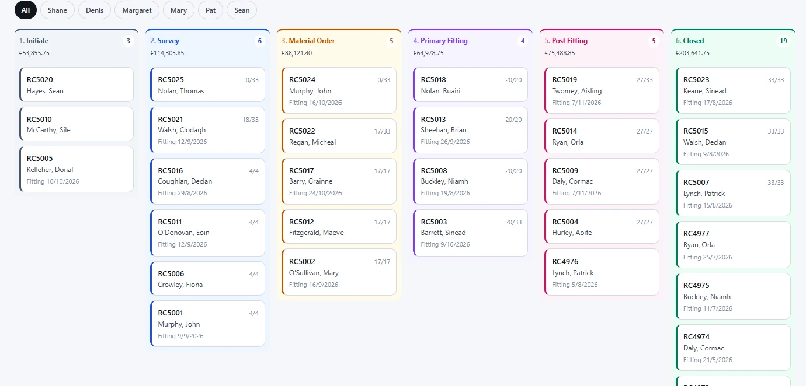Open job card RC5024 Murphy, John
The height and width of the screenshot is (386, 806).
[x=339, y=90]
